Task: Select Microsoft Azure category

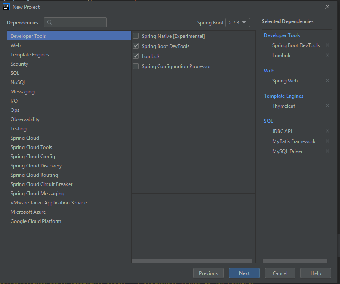Action: [69, 212]
